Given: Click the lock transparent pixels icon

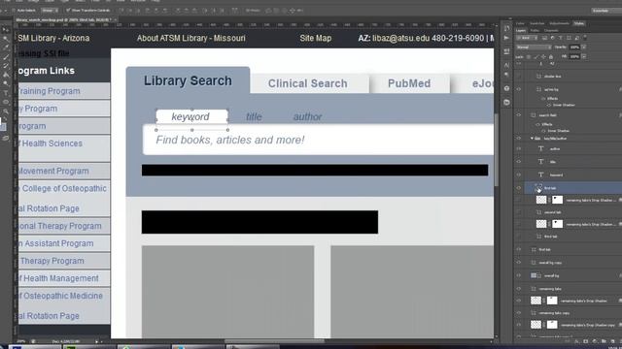Looking at the screenshot, I should click(529, 56).
